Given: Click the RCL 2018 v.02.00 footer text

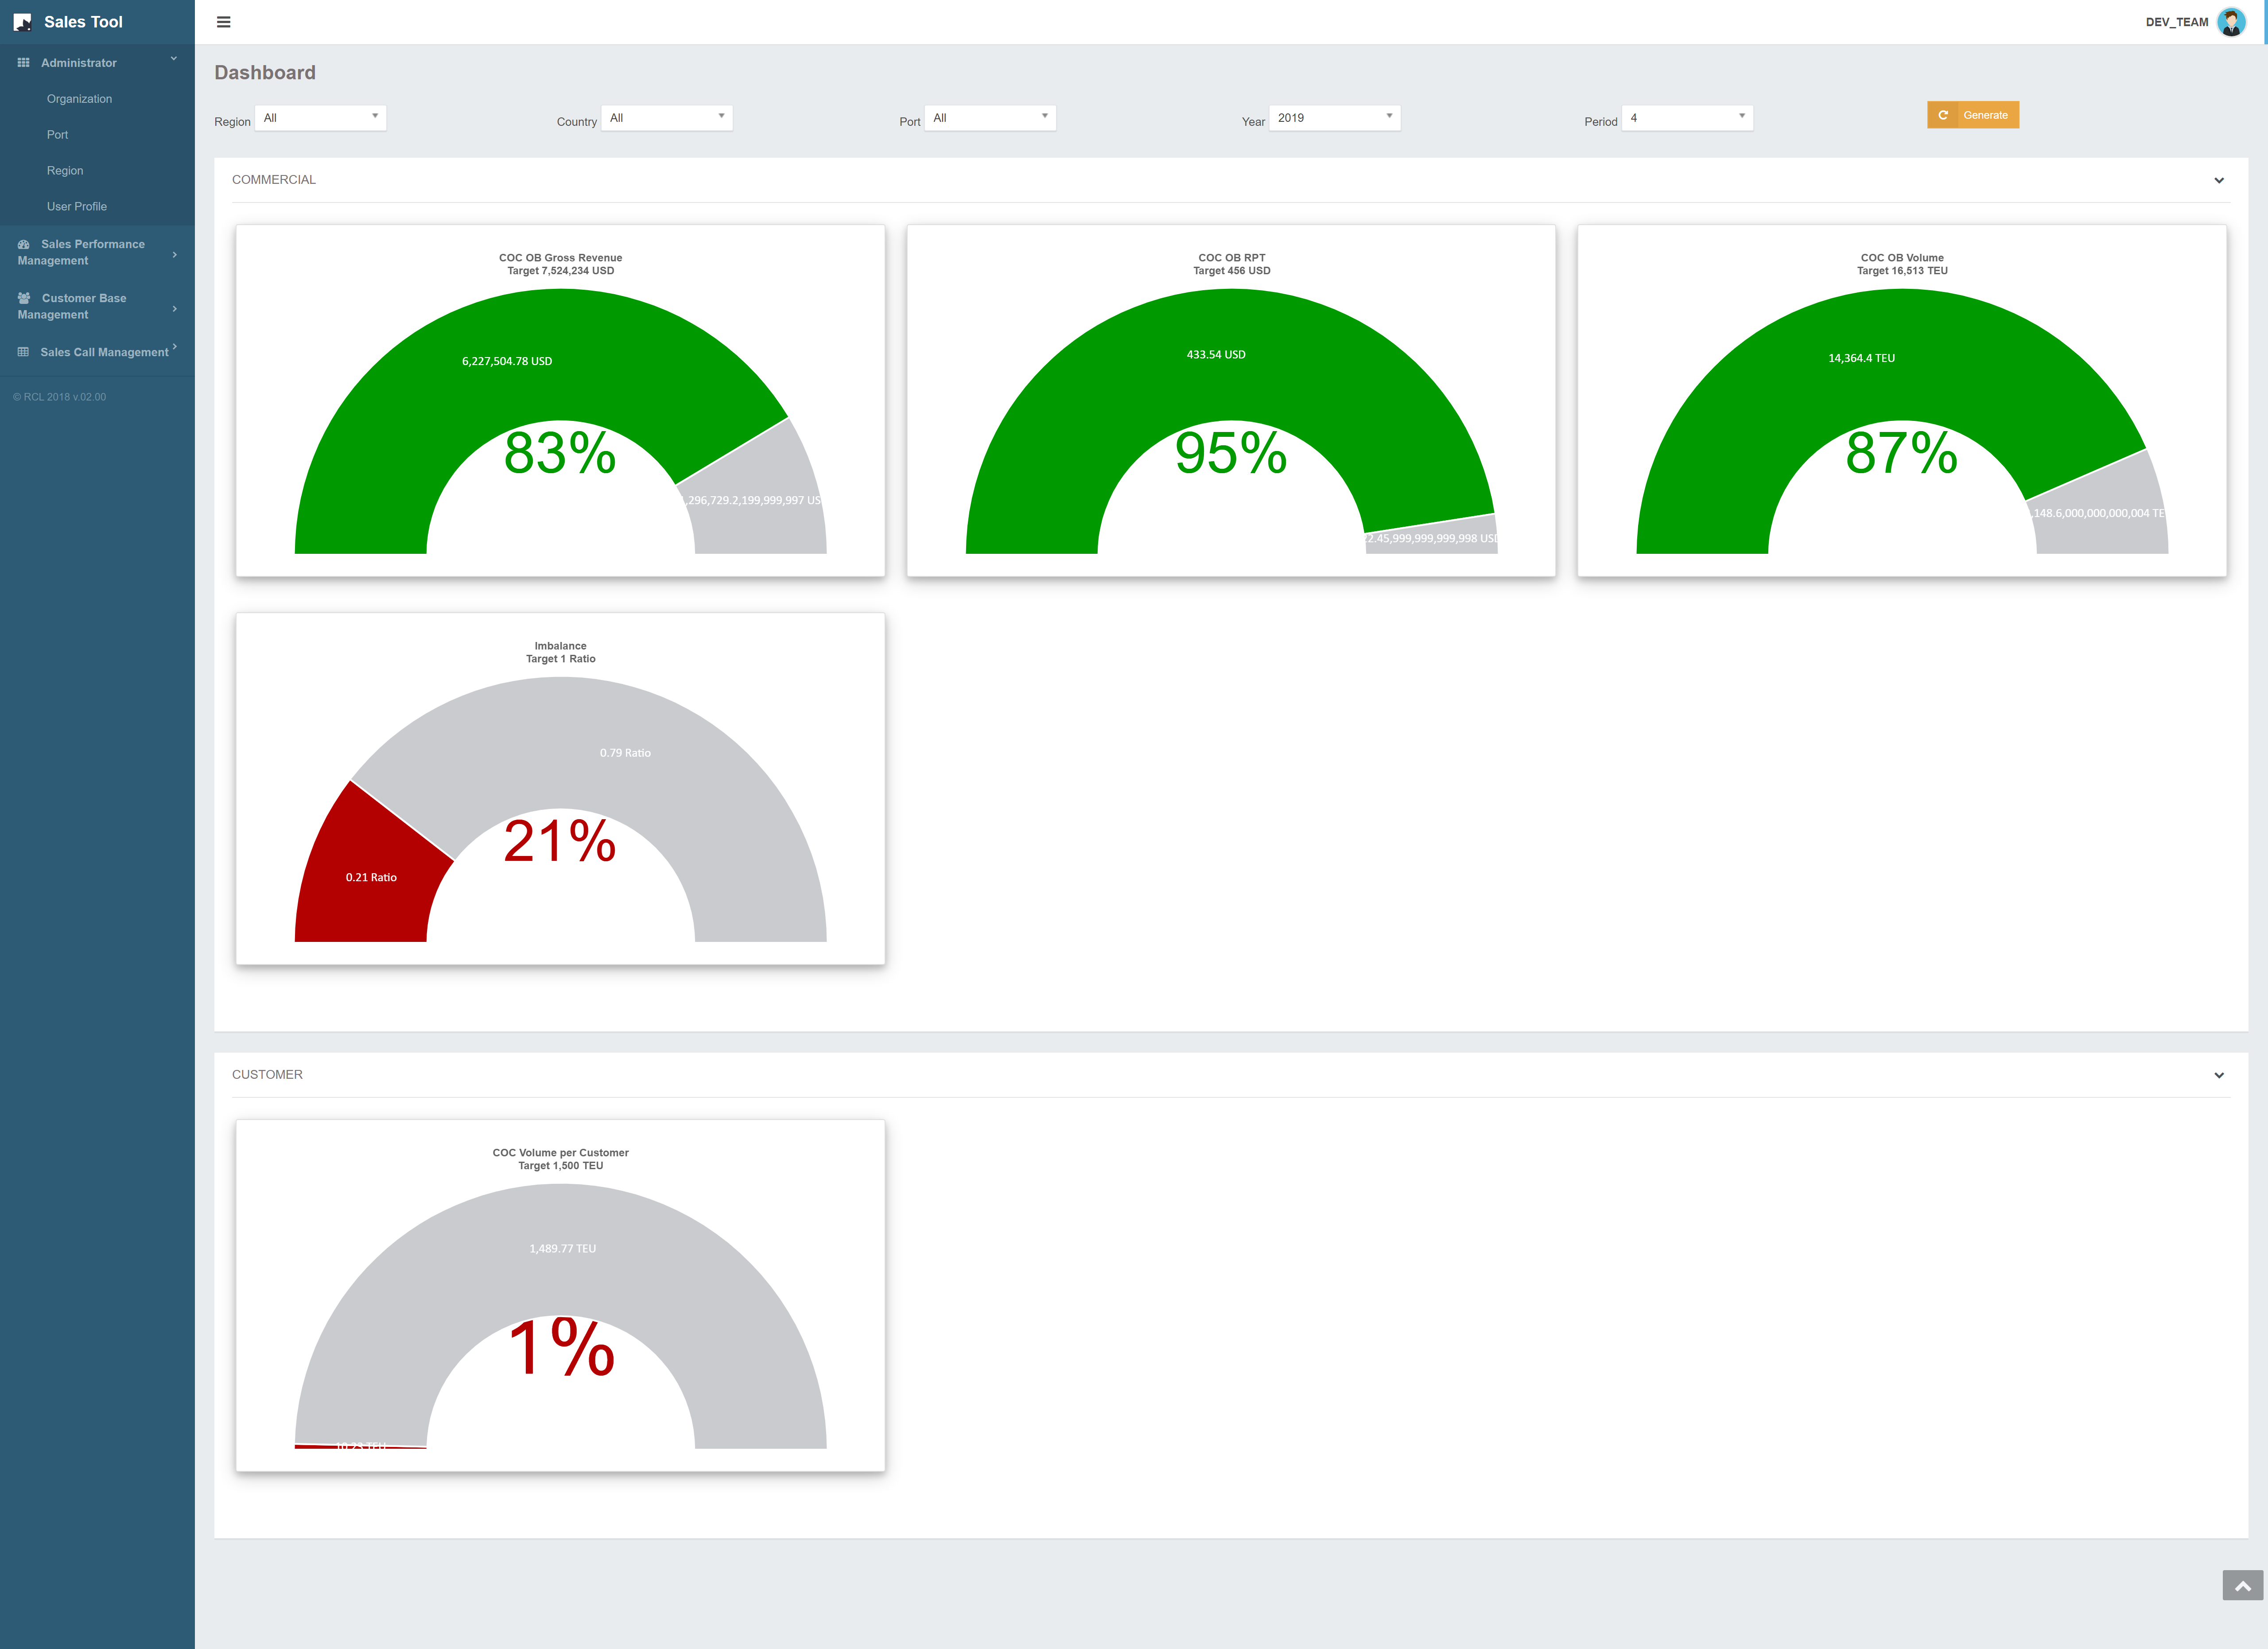Looking at the screenshot, I should 59,397.
